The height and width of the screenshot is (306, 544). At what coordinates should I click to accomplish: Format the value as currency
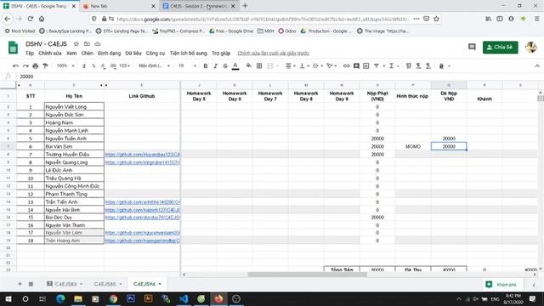point(83,65)
